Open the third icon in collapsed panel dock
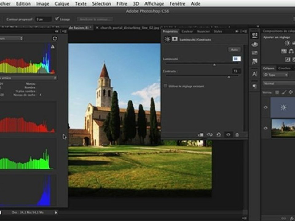Image resolution: width=295 pixels, height=221 pixels. coord(254,53)
